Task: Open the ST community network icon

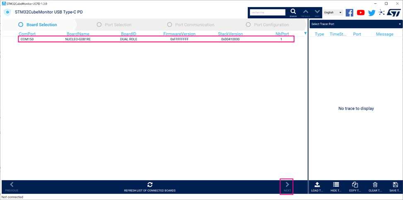Action: pos(381,12)
